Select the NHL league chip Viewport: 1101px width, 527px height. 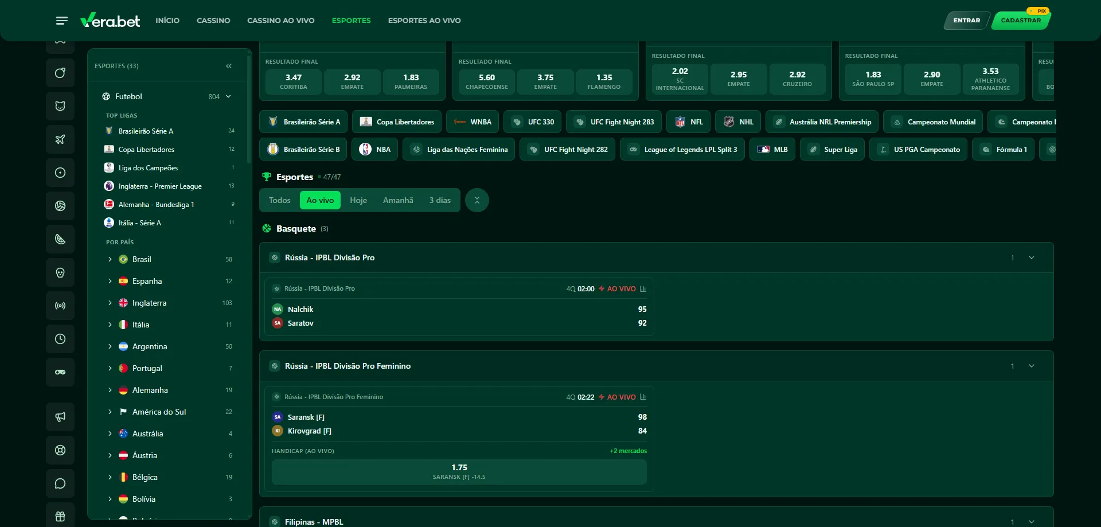coord(738,122)
